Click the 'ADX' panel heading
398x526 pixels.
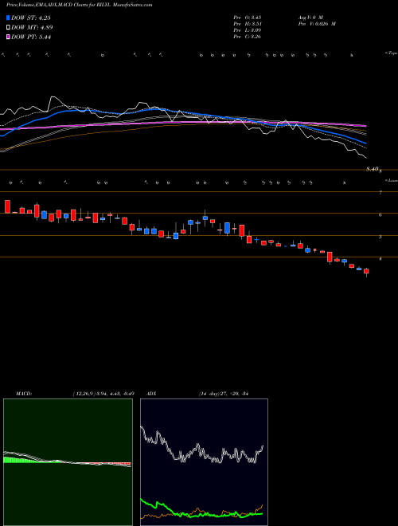(152, 394)
